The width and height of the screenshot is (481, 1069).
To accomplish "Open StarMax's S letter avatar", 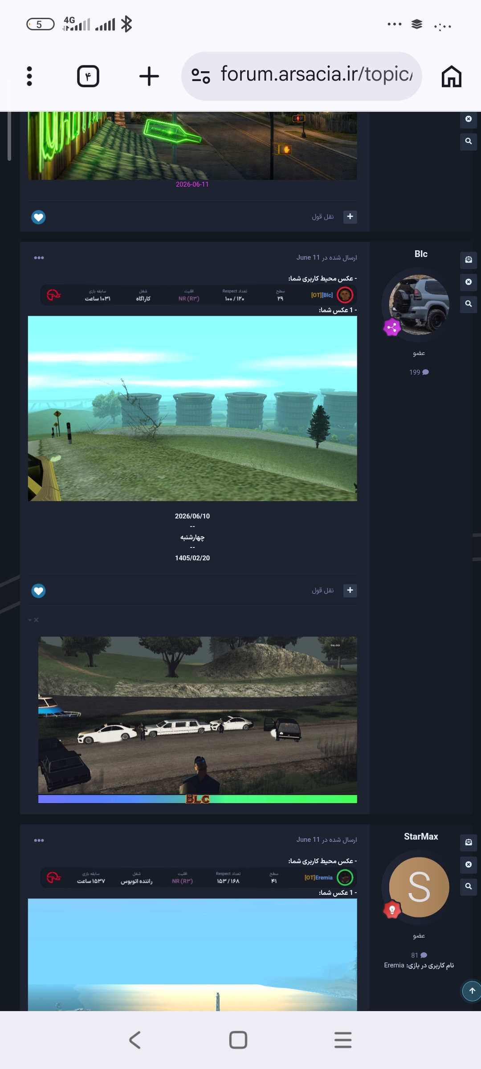I will pos(419,887).
